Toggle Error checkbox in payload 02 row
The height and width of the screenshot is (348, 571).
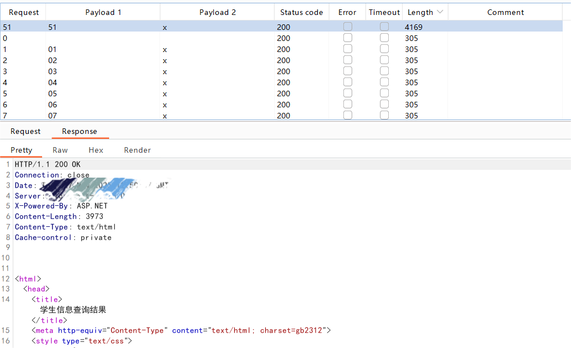tap(348, 60)
